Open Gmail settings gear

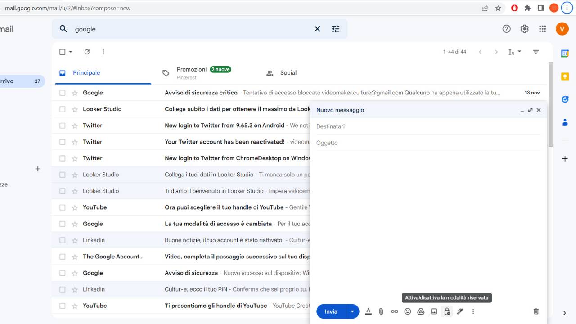pos(524,29)
